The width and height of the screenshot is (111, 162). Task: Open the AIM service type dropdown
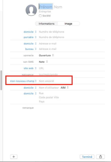point(65,88)
